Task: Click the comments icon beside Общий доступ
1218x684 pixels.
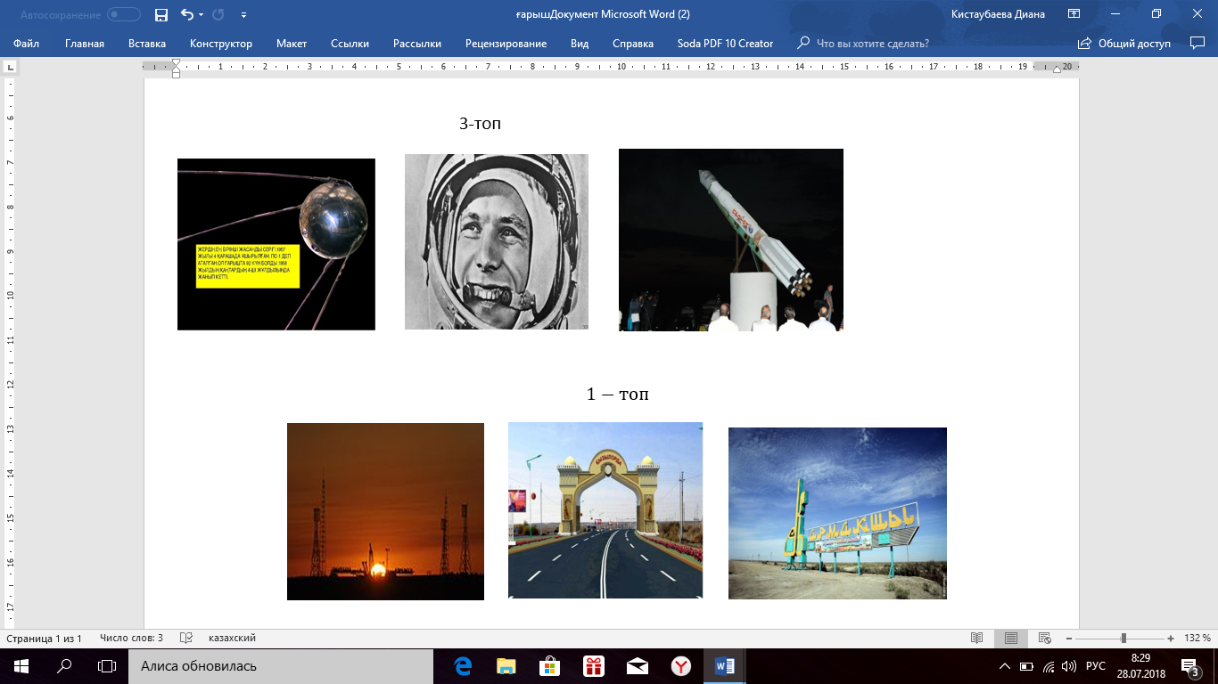Action: [1197, 43]
